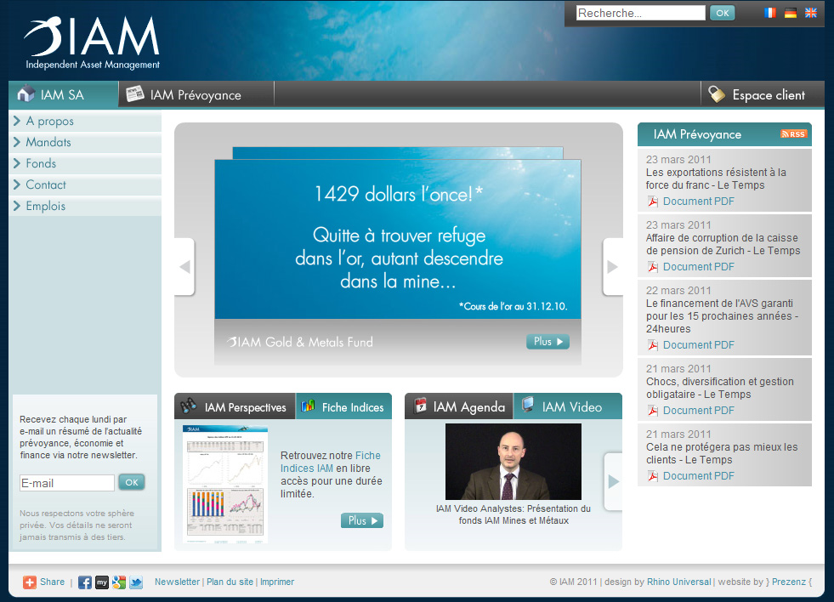Click the Imprimer footer link
Image resolution: width=834 pixels, height=602 pixels.
pyautogui.click(x=277, y=582)
